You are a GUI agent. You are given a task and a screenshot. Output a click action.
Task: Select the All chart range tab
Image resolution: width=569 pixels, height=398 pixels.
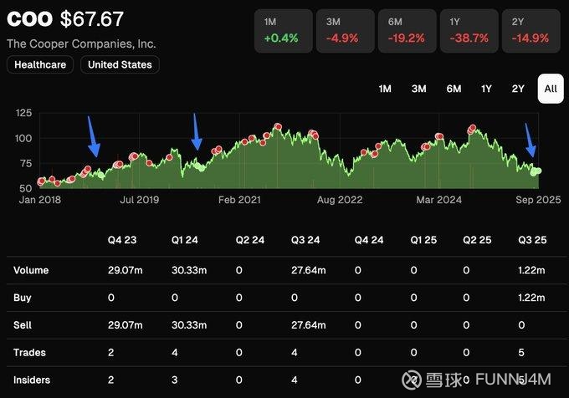(551, 89)
